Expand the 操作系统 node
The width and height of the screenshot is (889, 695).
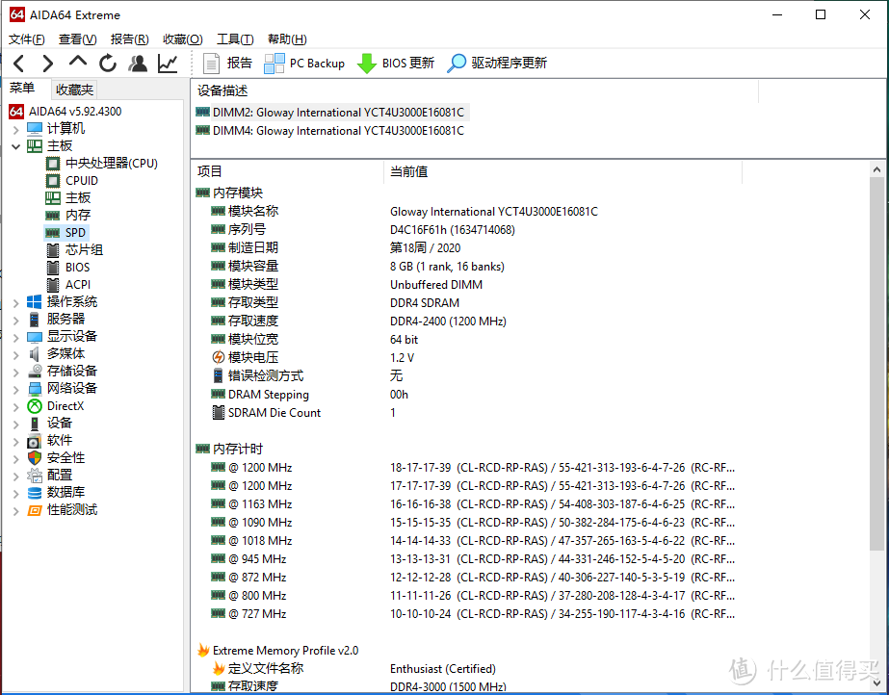(15, 303)
